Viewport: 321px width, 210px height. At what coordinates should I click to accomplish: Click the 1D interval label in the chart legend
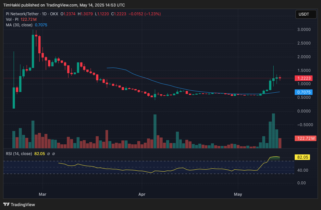(x=44, y=14)
